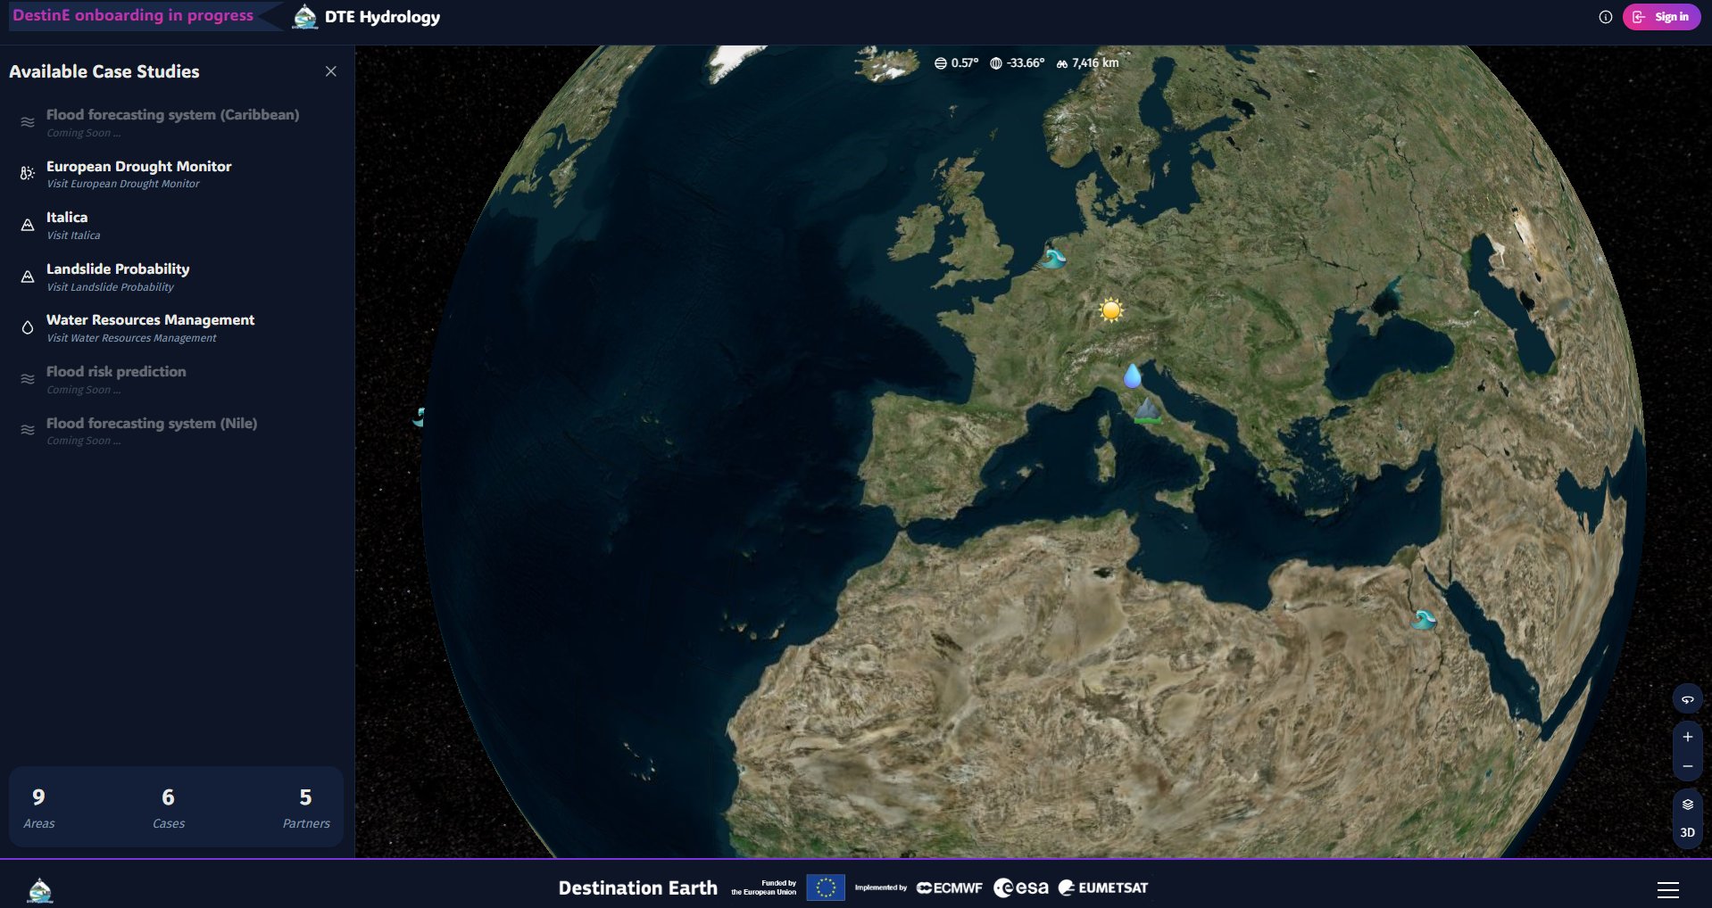Click the Italica warning triangle icon
This screenshot has width=1712, height=908.
(x=28, y=226)
